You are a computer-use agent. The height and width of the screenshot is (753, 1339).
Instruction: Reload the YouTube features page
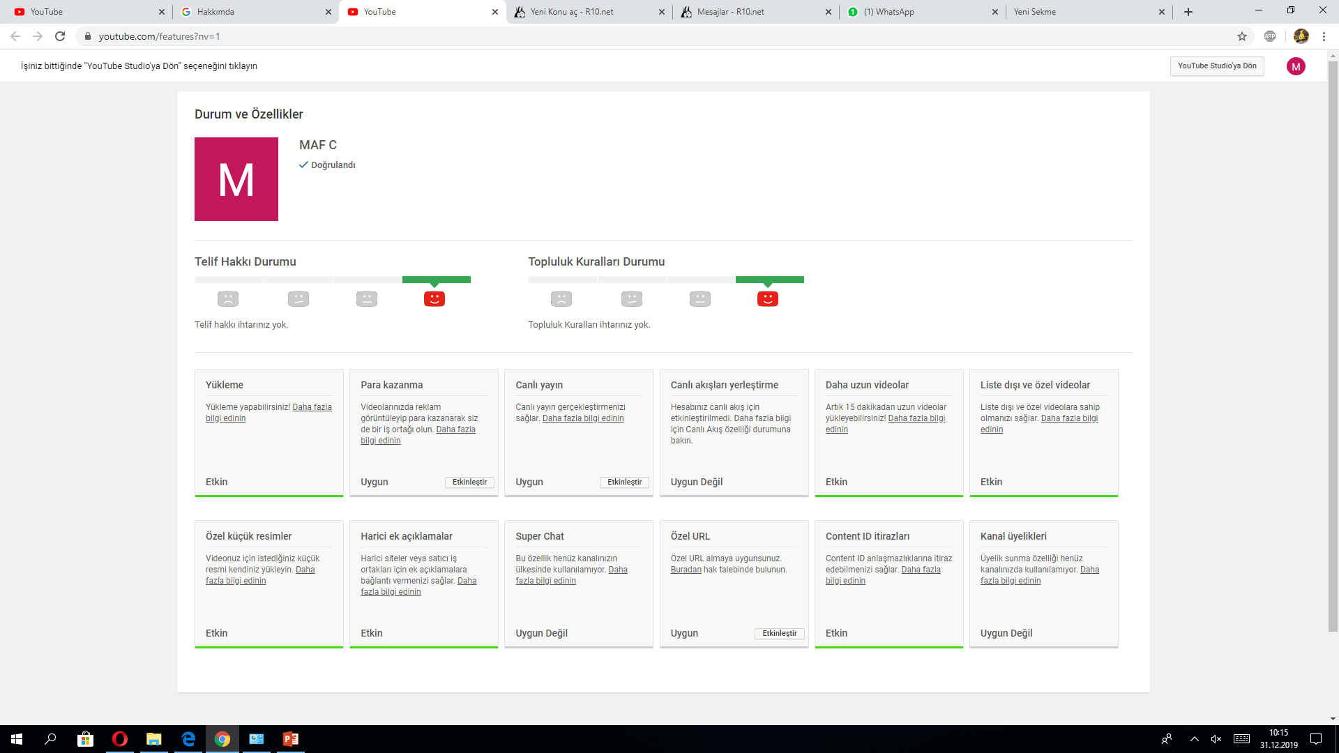[60, 36]
